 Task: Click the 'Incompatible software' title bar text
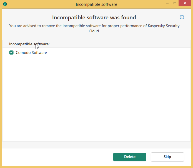coord(96,4)
